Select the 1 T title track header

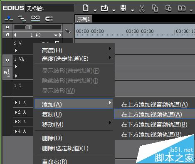(x=23, y=88)
